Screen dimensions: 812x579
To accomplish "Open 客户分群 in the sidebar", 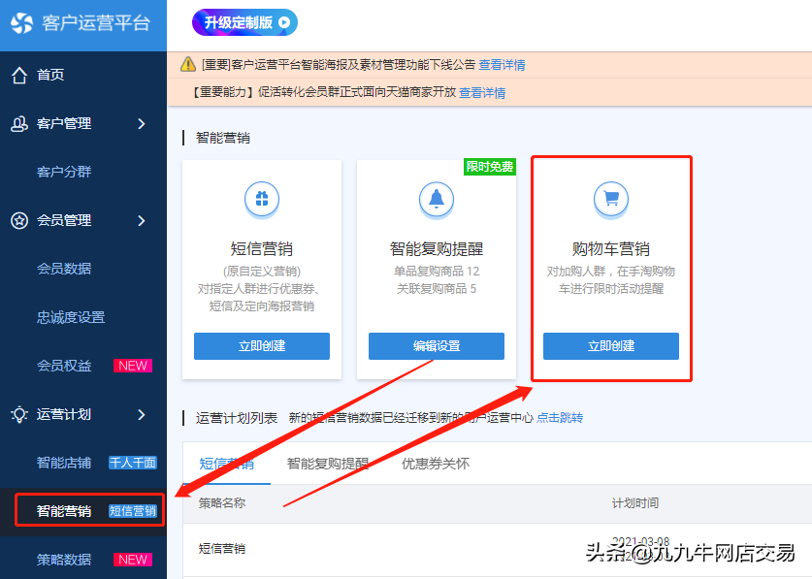I will coord(64,172).
